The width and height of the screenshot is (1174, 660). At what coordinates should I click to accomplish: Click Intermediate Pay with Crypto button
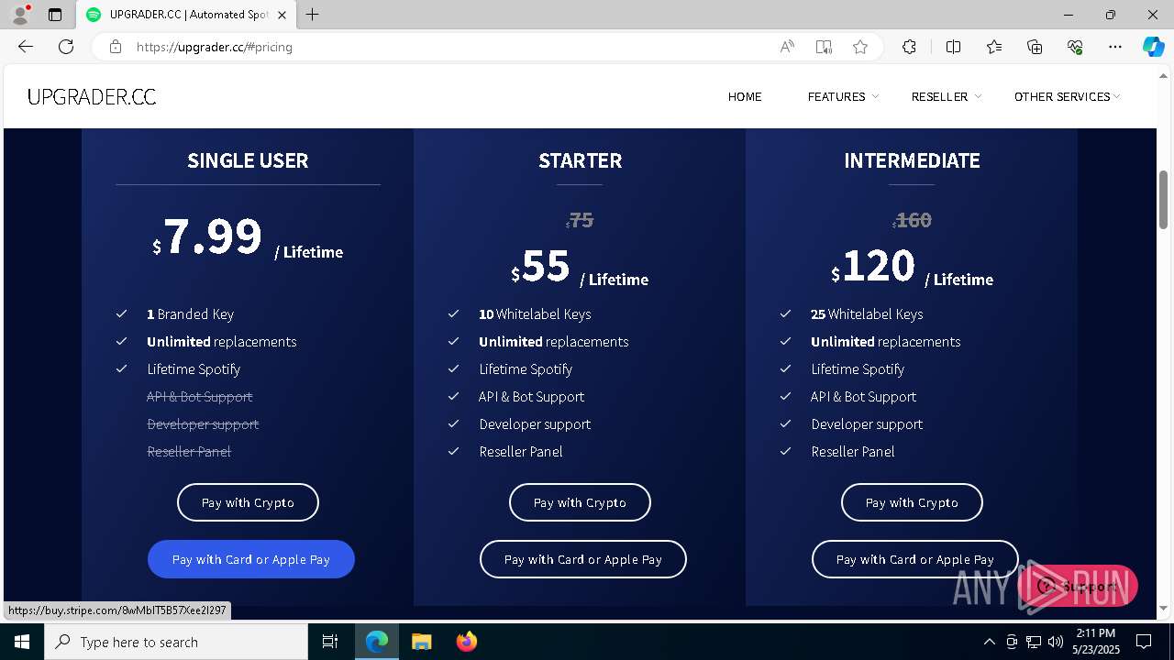point(912,502)
